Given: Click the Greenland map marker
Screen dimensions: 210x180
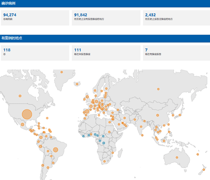Looking at the screenshot, I should click(x=62, y=72).
